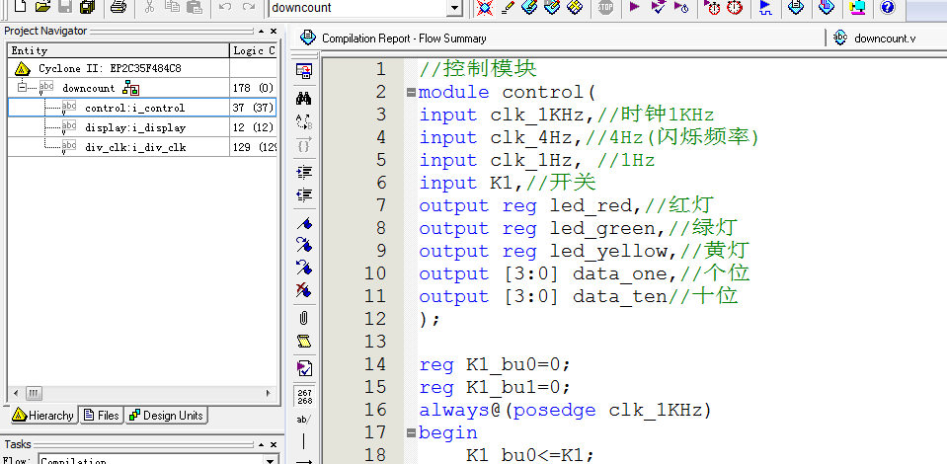
Task: Insert a template with the yellow scroll icon
Action: pyautogui.click(x=304, y=342)
